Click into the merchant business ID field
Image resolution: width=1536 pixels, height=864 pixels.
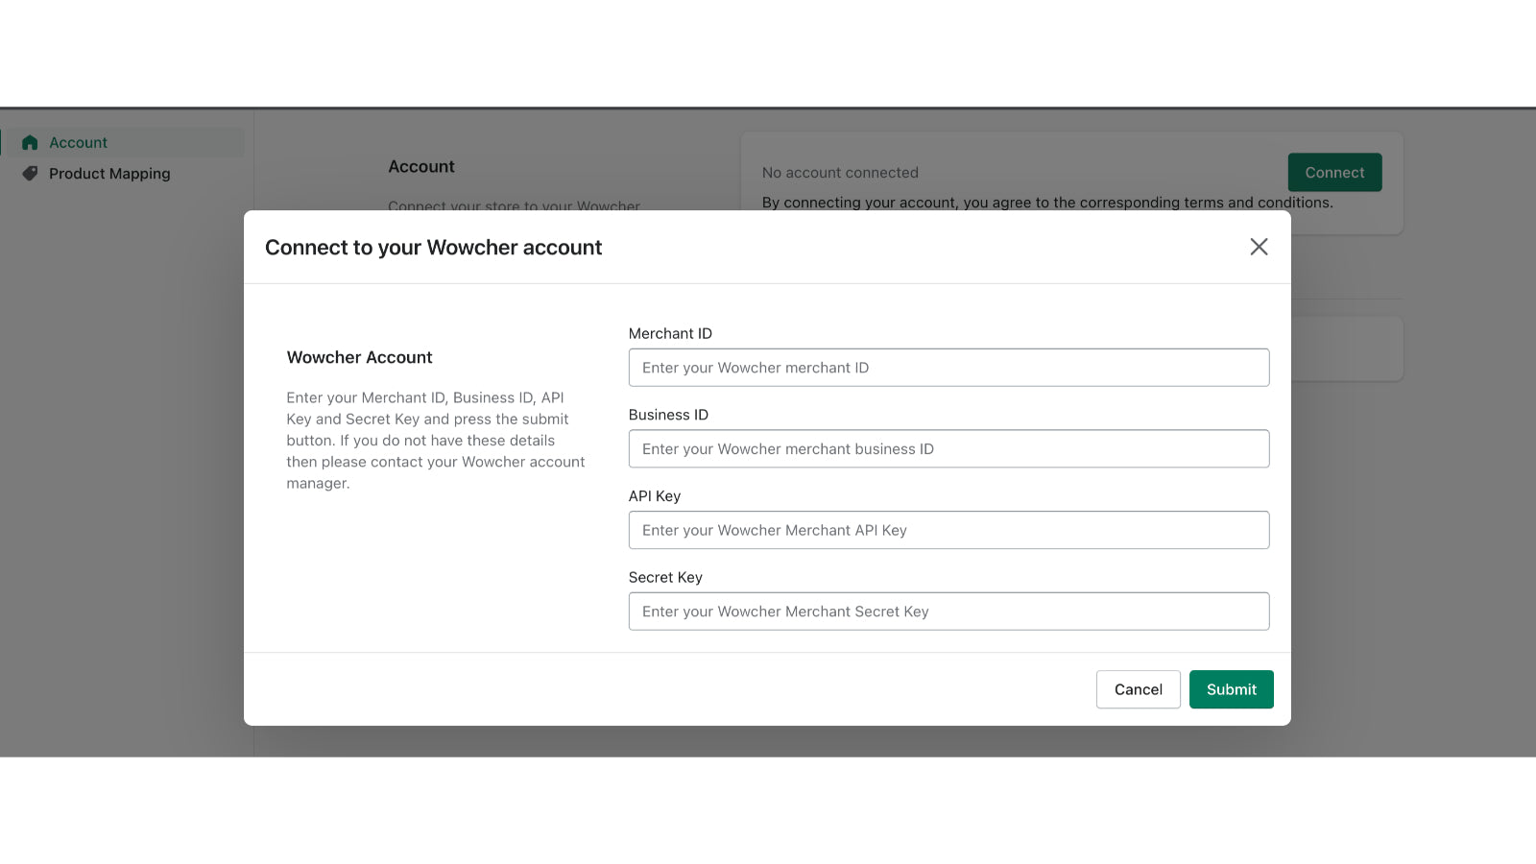click(948, 449)
